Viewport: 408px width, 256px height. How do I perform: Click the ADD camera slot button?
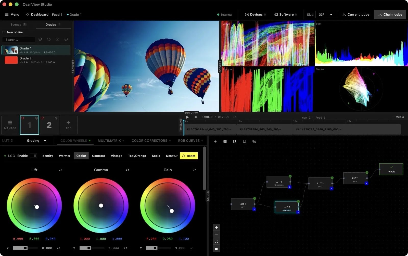tap(68, 125)
